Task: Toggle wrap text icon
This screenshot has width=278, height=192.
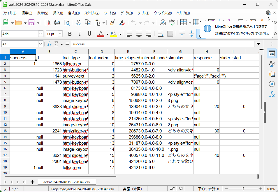Action: pos(161,34)
